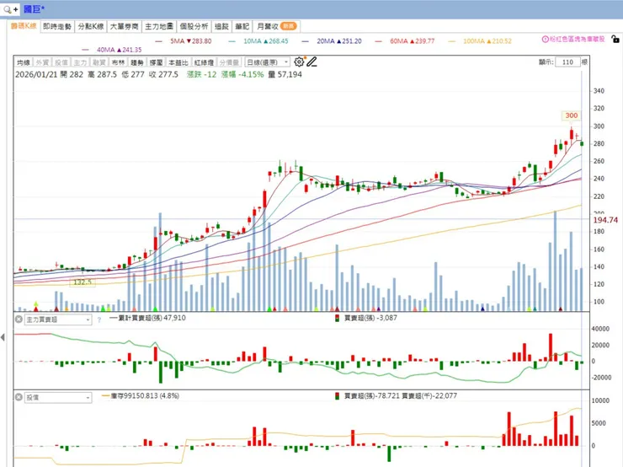The width and height of the screenshot is (623, 467).
Task: Toggle the 撐壓 support resistance overlay
Action: (156, 62)
